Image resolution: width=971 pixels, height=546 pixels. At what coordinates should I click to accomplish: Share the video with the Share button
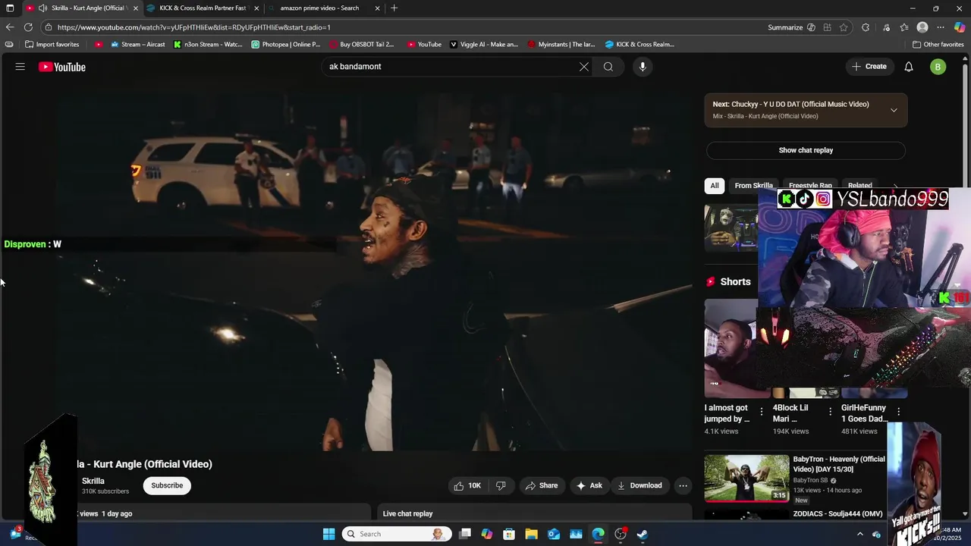click(x=542, y=486)
